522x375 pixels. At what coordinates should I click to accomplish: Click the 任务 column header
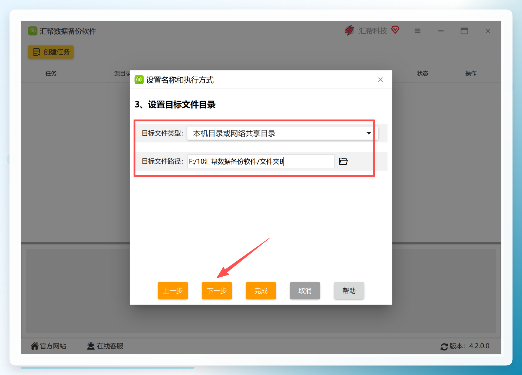tap(51, 73)
